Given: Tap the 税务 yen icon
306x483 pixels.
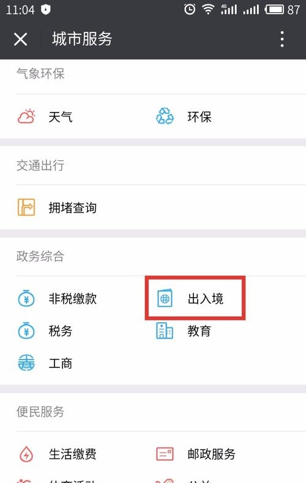Looking at the screenshot, I should [26, 331].
